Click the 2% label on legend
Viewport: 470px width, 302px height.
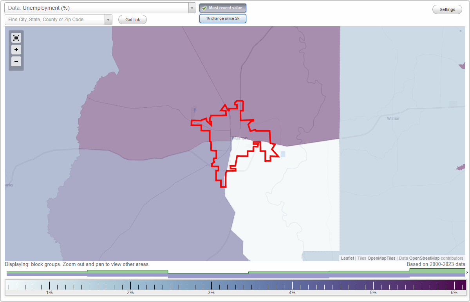[130, 293]
